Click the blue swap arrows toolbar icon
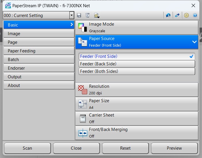The width and height of the screenshot is (202, 158). pos(177,15)
